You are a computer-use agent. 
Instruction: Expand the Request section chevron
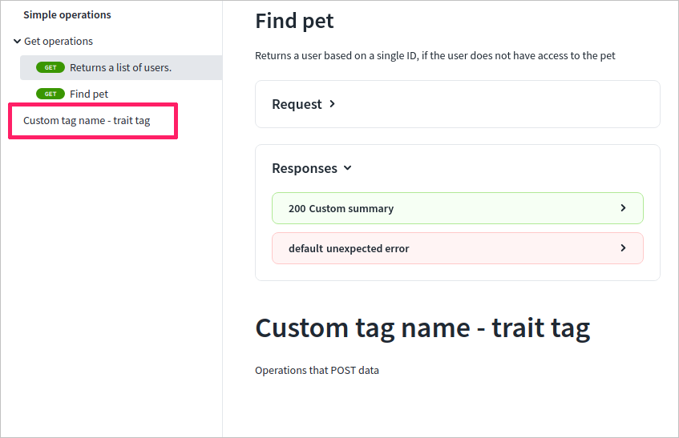(332, 104)
